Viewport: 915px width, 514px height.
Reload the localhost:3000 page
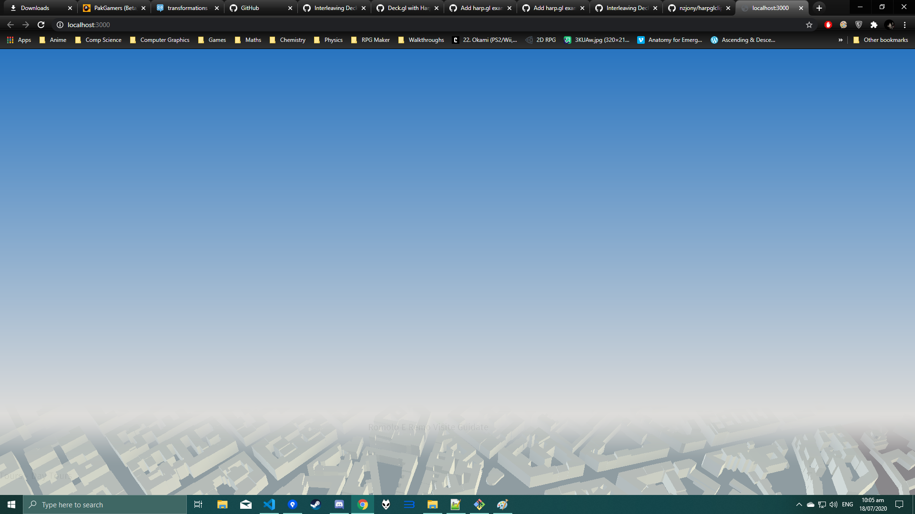(41, 25)
